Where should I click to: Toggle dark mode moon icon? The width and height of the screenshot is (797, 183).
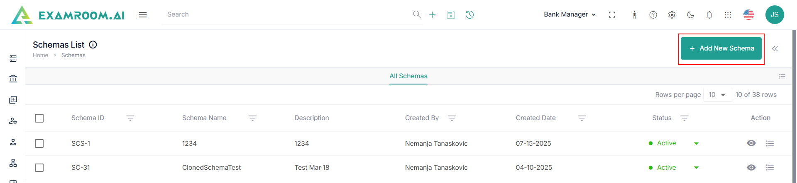(x=690, y=15)
